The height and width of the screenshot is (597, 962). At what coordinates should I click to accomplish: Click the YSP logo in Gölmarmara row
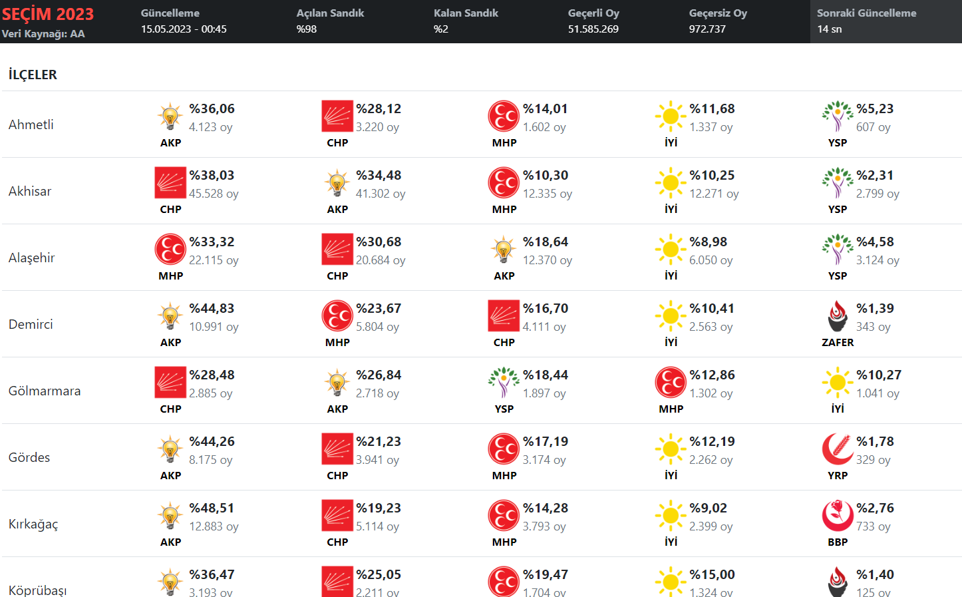point(504,383)
